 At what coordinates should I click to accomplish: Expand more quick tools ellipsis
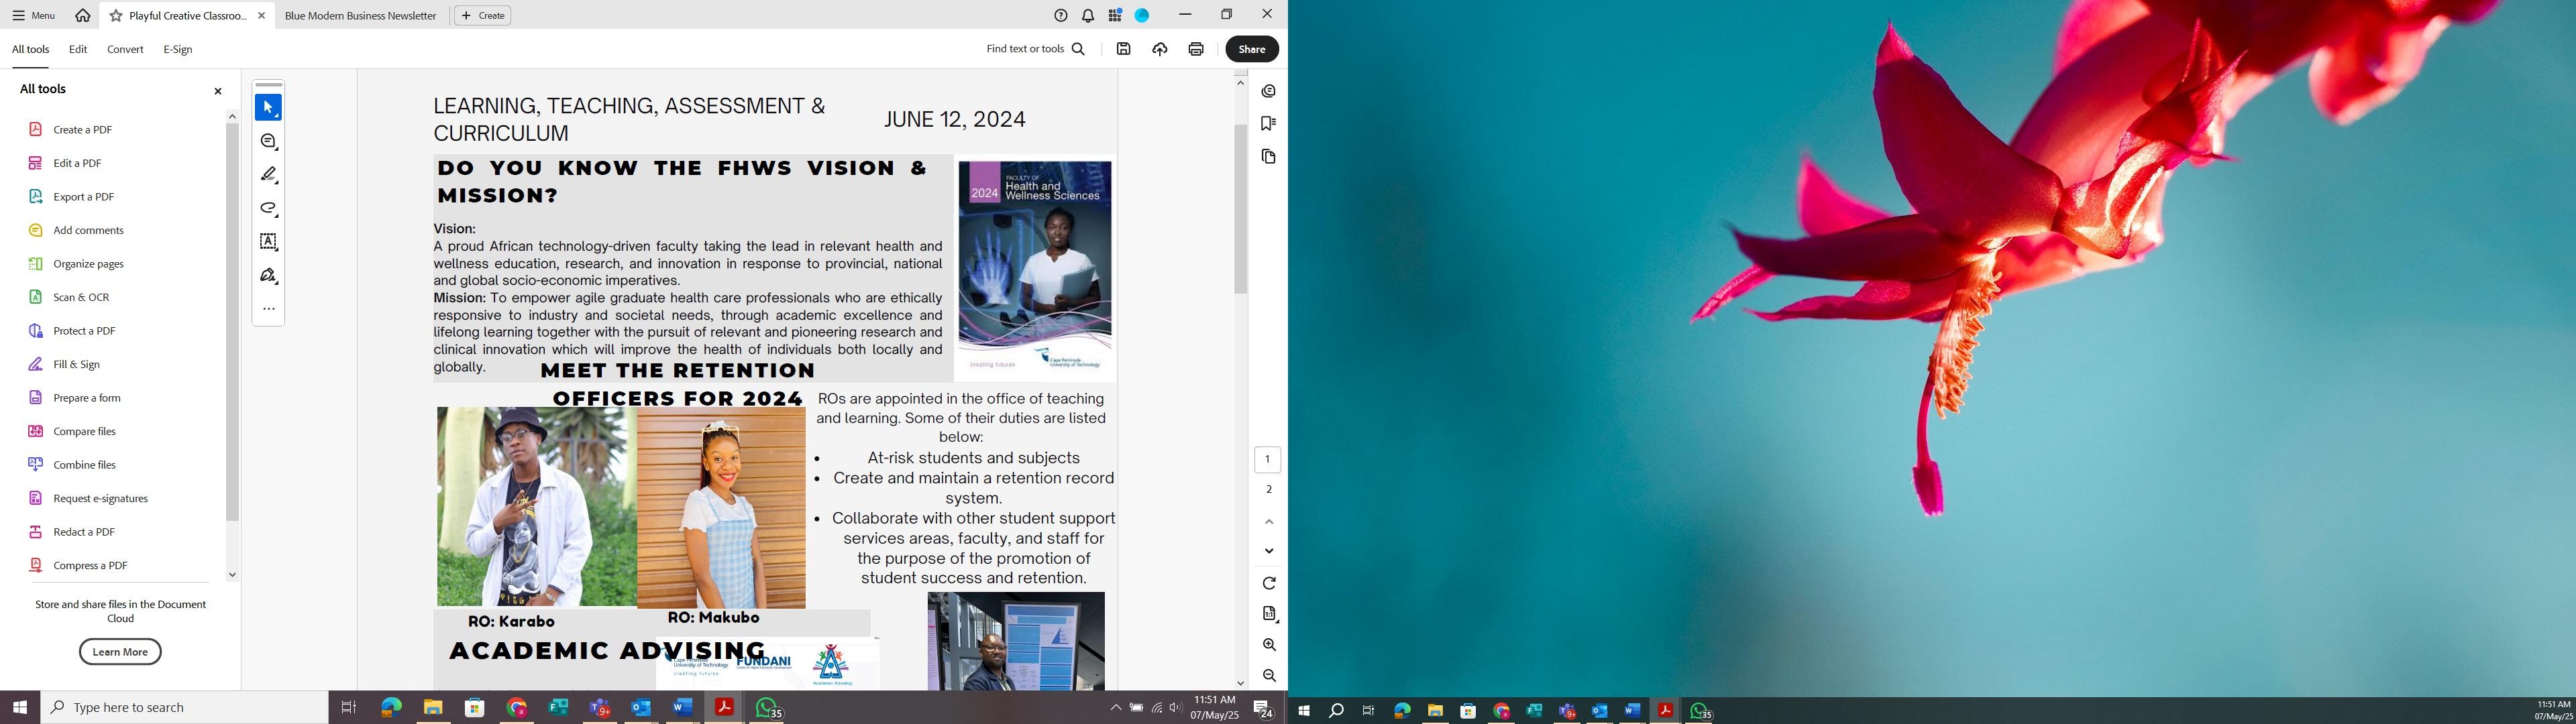(268, 309)
